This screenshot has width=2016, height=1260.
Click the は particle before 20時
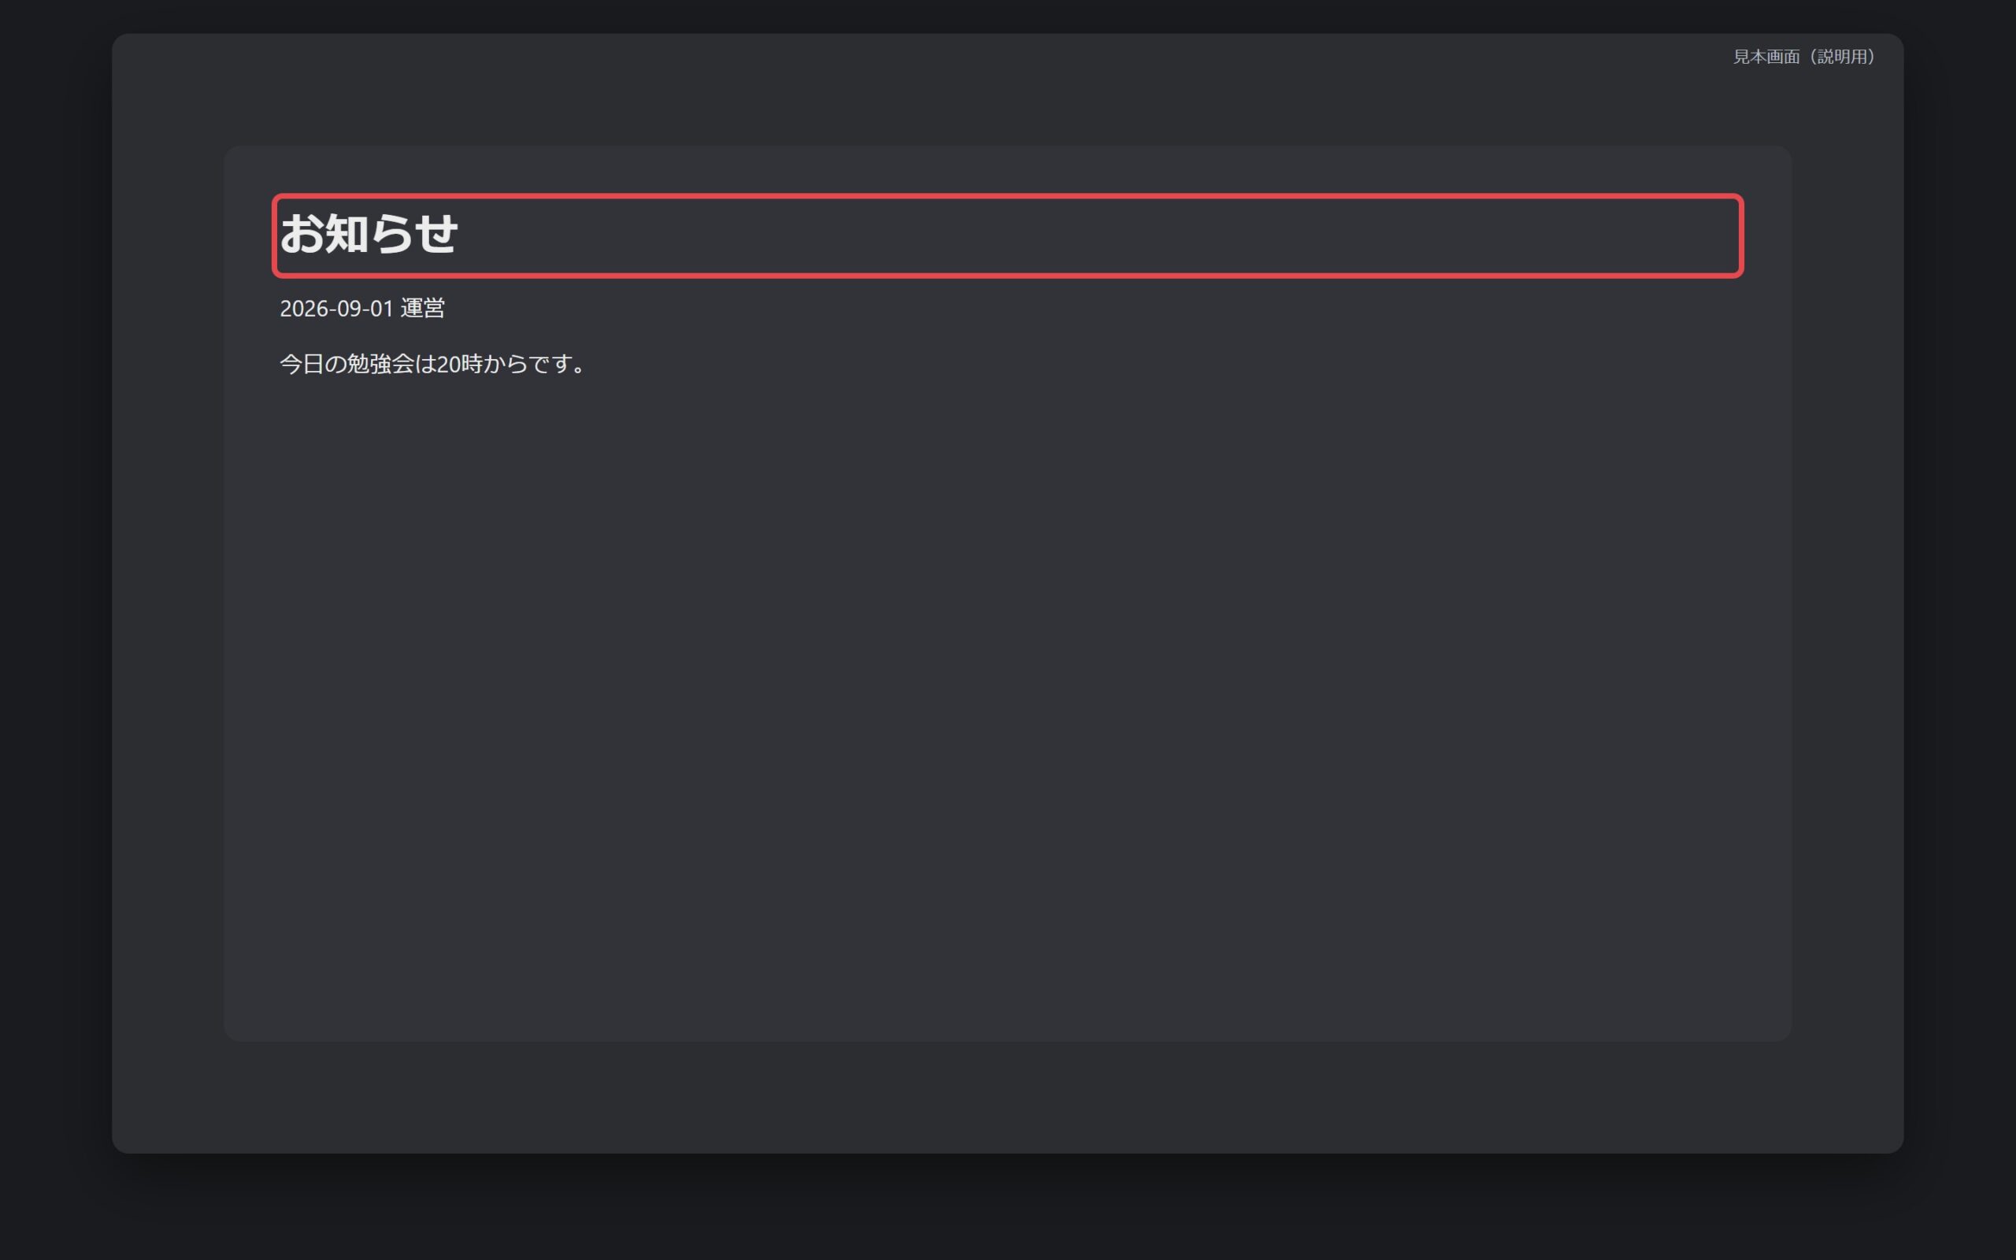pos(426,364)
